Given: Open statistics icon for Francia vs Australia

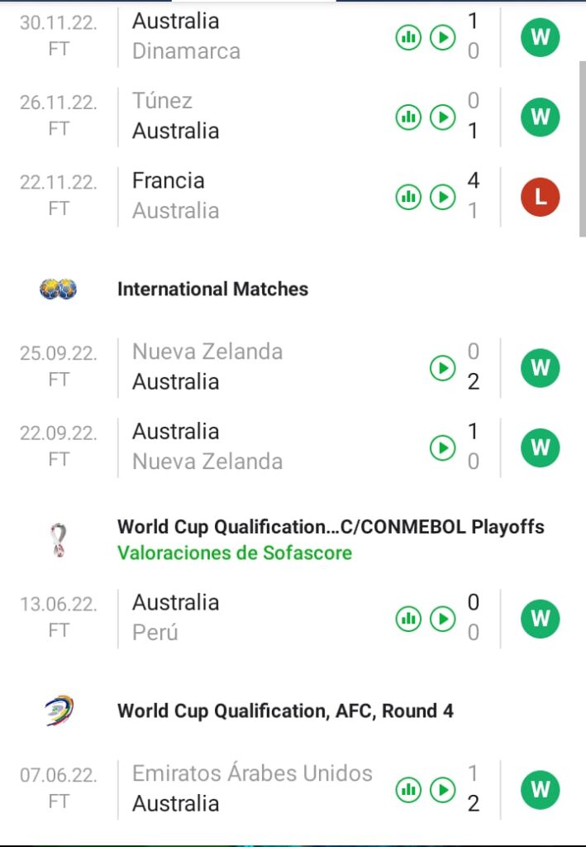Looking at the screenshot, I should tap(407, 197).
